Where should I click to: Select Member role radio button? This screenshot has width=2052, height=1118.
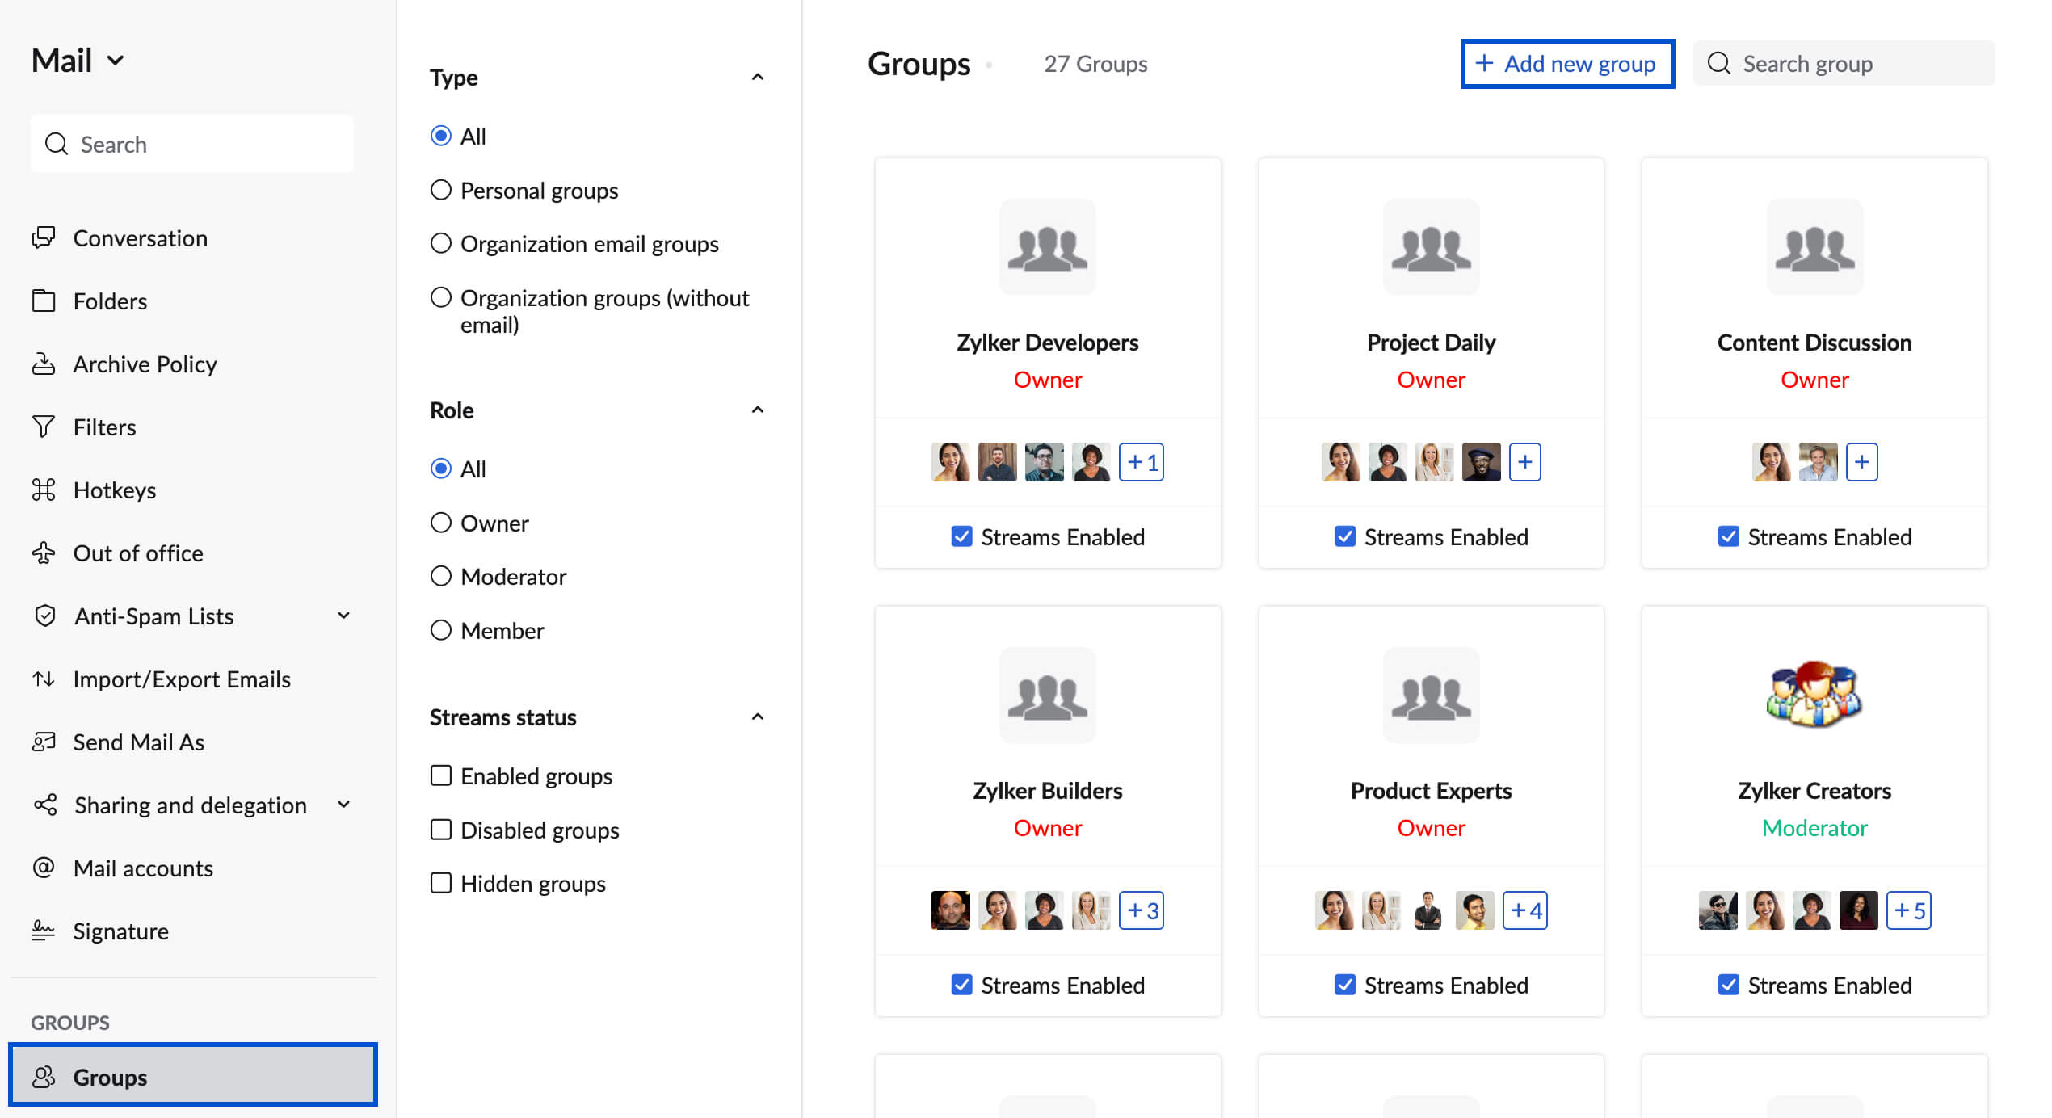tap(440, 630)
